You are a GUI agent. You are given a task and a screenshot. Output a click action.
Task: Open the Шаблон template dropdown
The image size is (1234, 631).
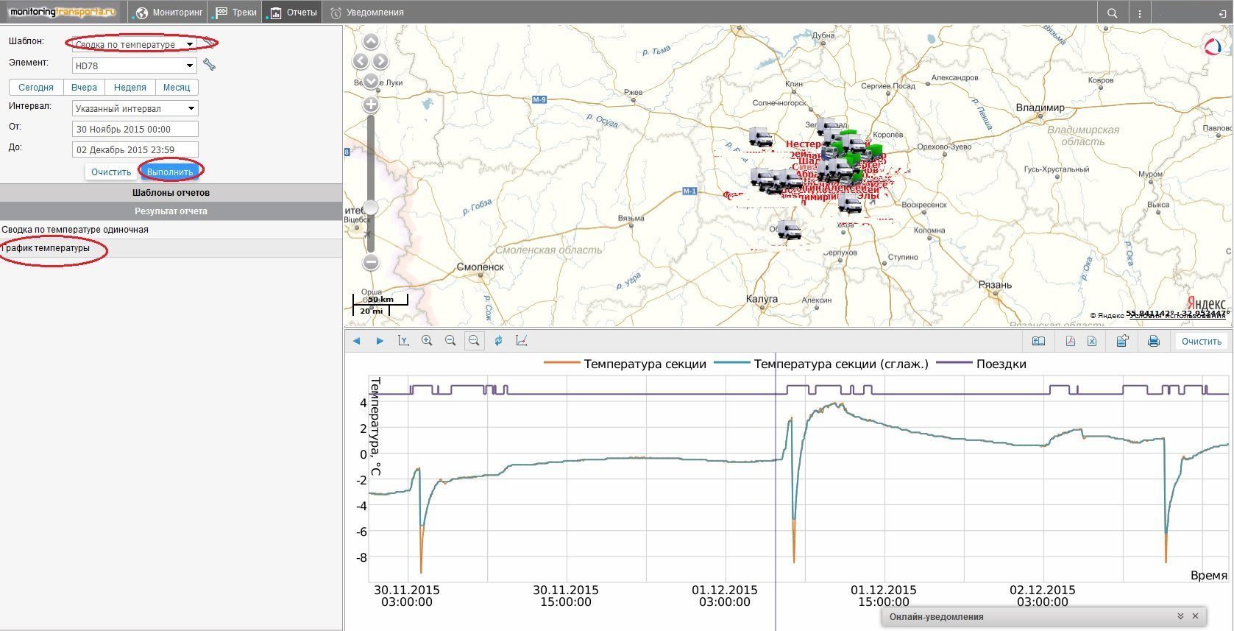[135, 44]
